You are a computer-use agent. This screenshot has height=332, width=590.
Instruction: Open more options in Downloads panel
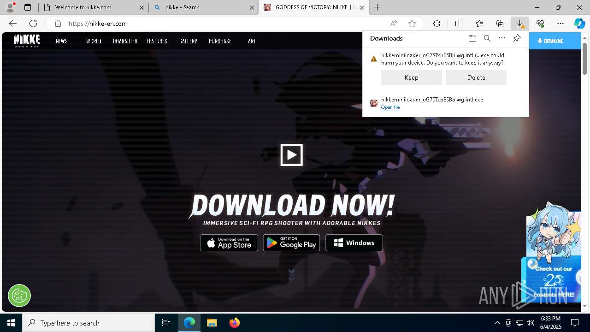tap(502, 38)
